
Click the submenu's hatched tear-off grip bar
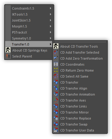80,42
